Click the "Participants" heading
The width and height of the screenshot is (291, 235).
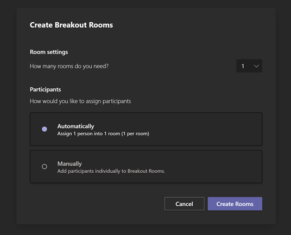(x=45, y=89)
